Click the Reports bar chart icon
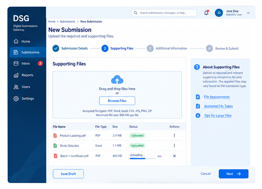262x189 pixels. (16, 75)
